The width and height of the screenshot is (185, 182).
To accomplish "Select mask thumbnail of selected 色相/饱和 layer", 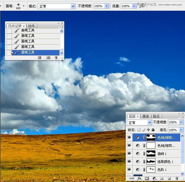I will coord(151,137).
